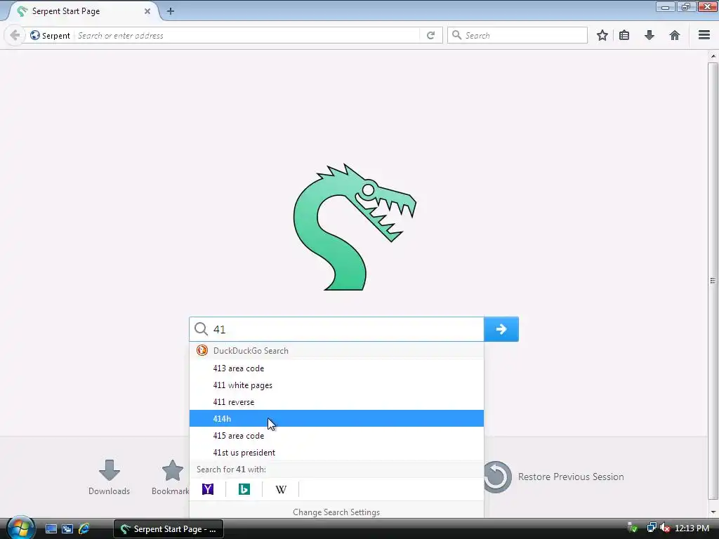Image resolution: width=719 pixels, height=539 pixels.
Task: Open a new tab with plus button
Action: 171,11
